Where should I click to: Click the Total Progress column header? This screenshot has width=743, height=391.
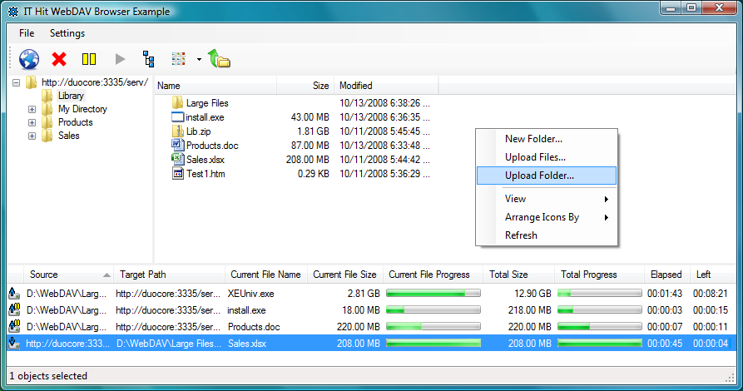[599, 275]
